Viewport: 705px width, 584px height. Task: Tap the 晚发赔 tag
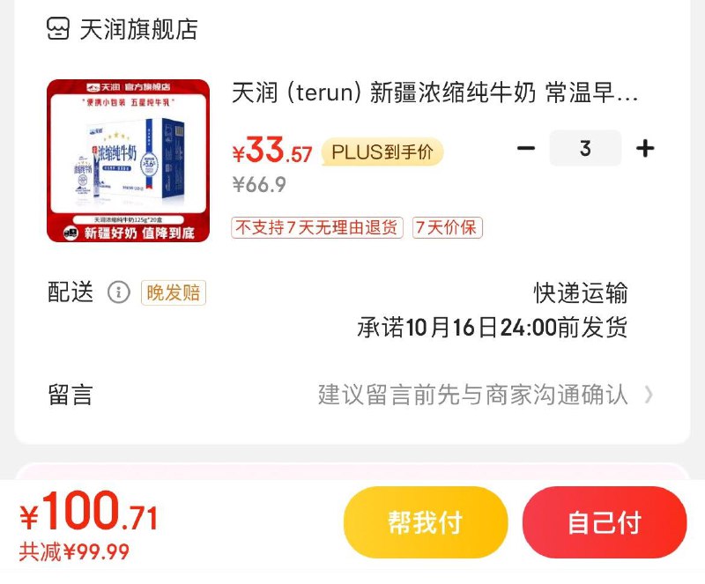(174, 292)
